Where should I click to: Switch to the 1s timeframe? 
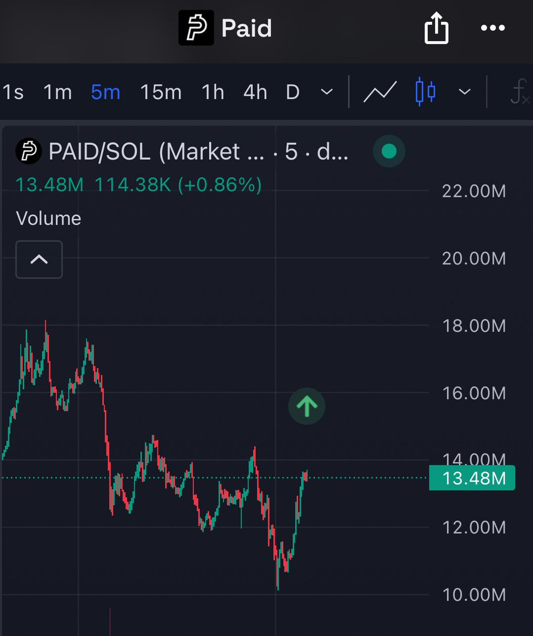pos(13,93)
